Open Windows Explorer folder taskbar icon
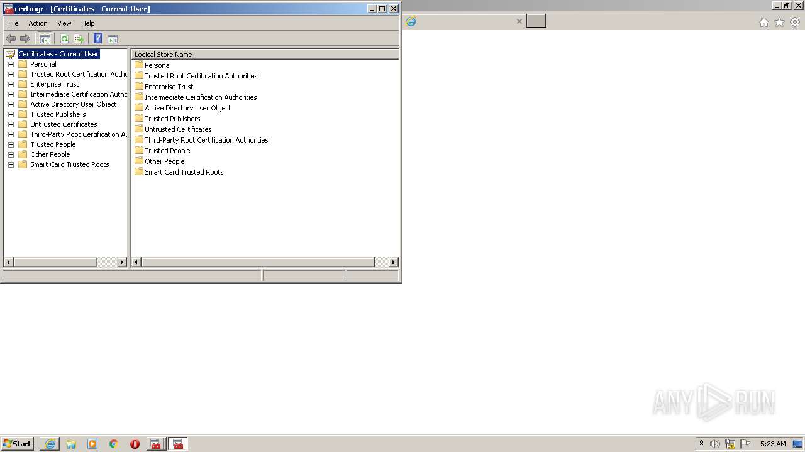Screen dimensions: 805x452 [71, 444]
